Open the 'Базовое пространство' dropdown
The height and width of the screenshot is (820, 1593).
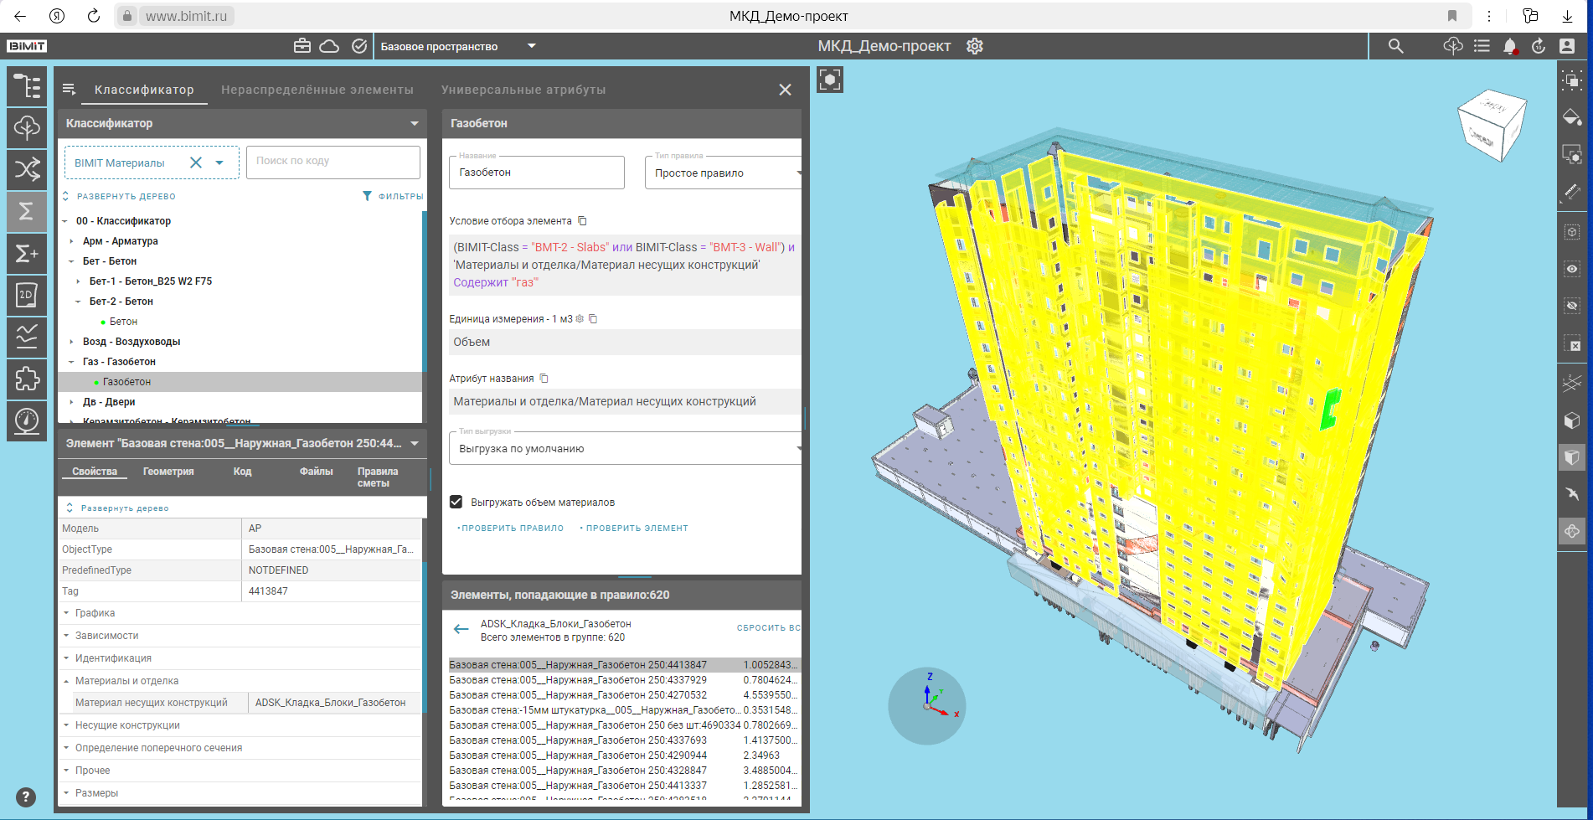(458, 46)
